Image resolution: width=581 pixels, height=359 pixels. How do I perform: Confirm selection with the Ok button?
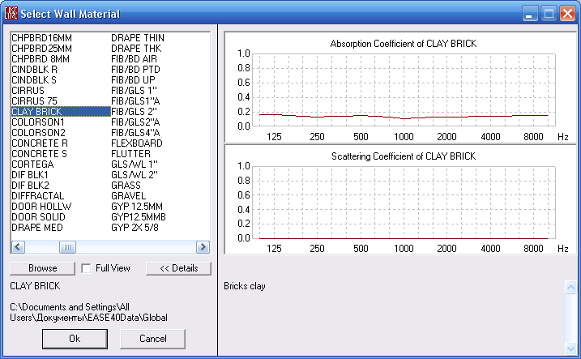(x=75, y=339)
